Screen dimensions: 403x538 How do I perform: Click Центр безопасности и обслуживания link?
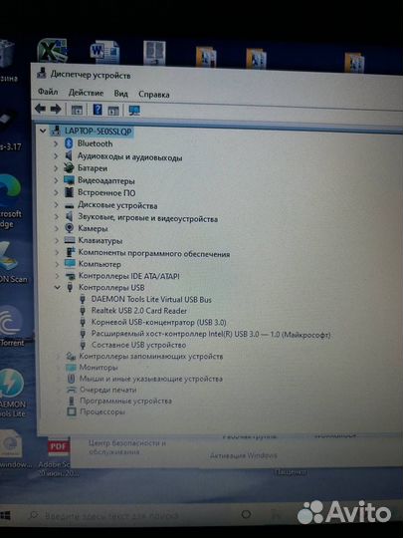click(x=127, y=447)
